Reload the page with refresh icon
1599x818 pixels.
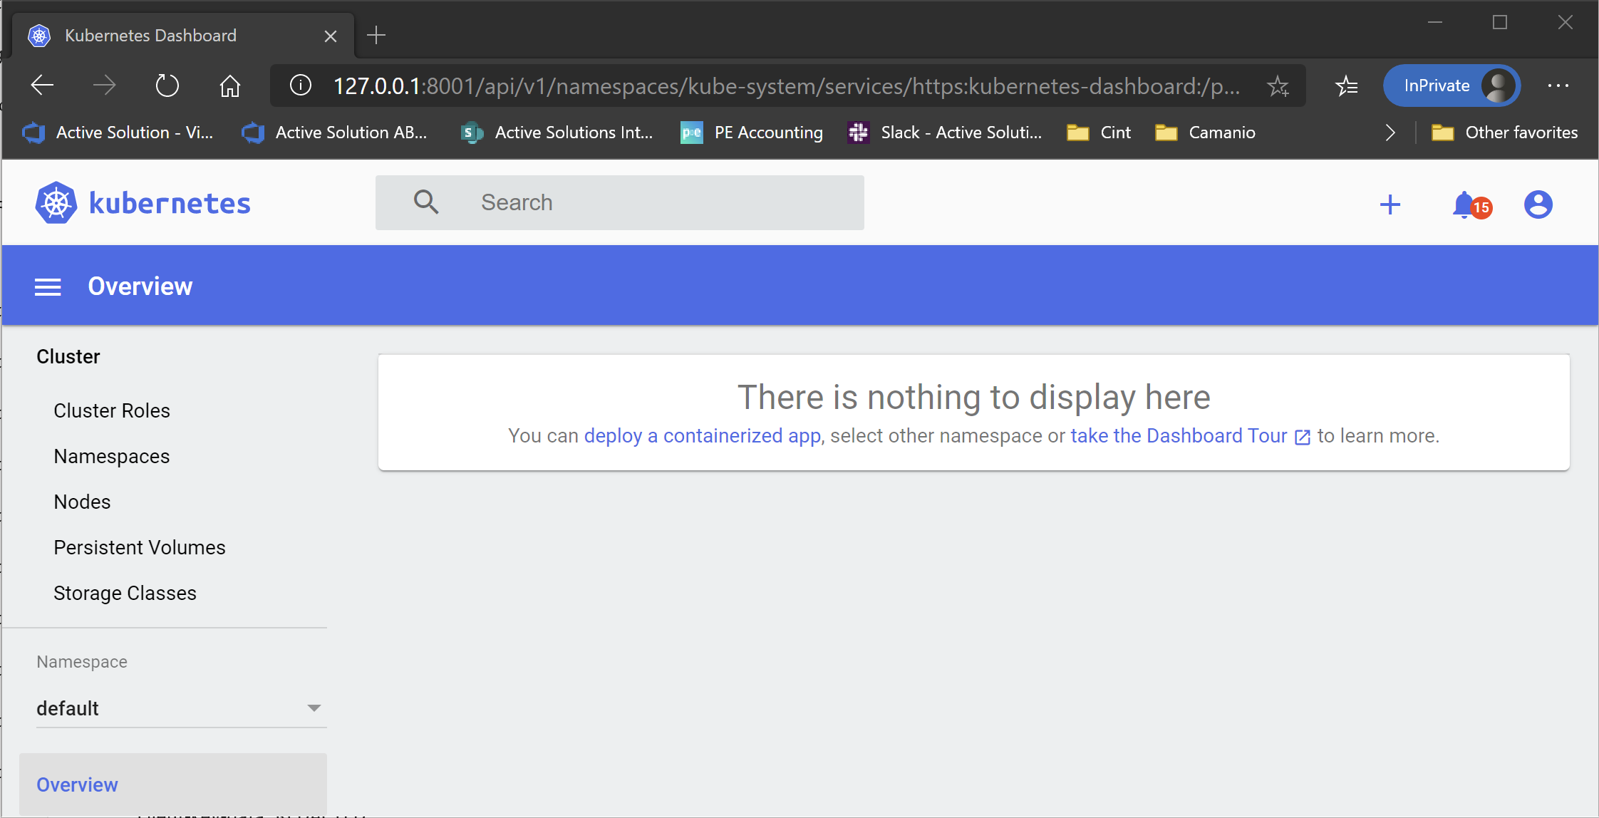(167, 86)
